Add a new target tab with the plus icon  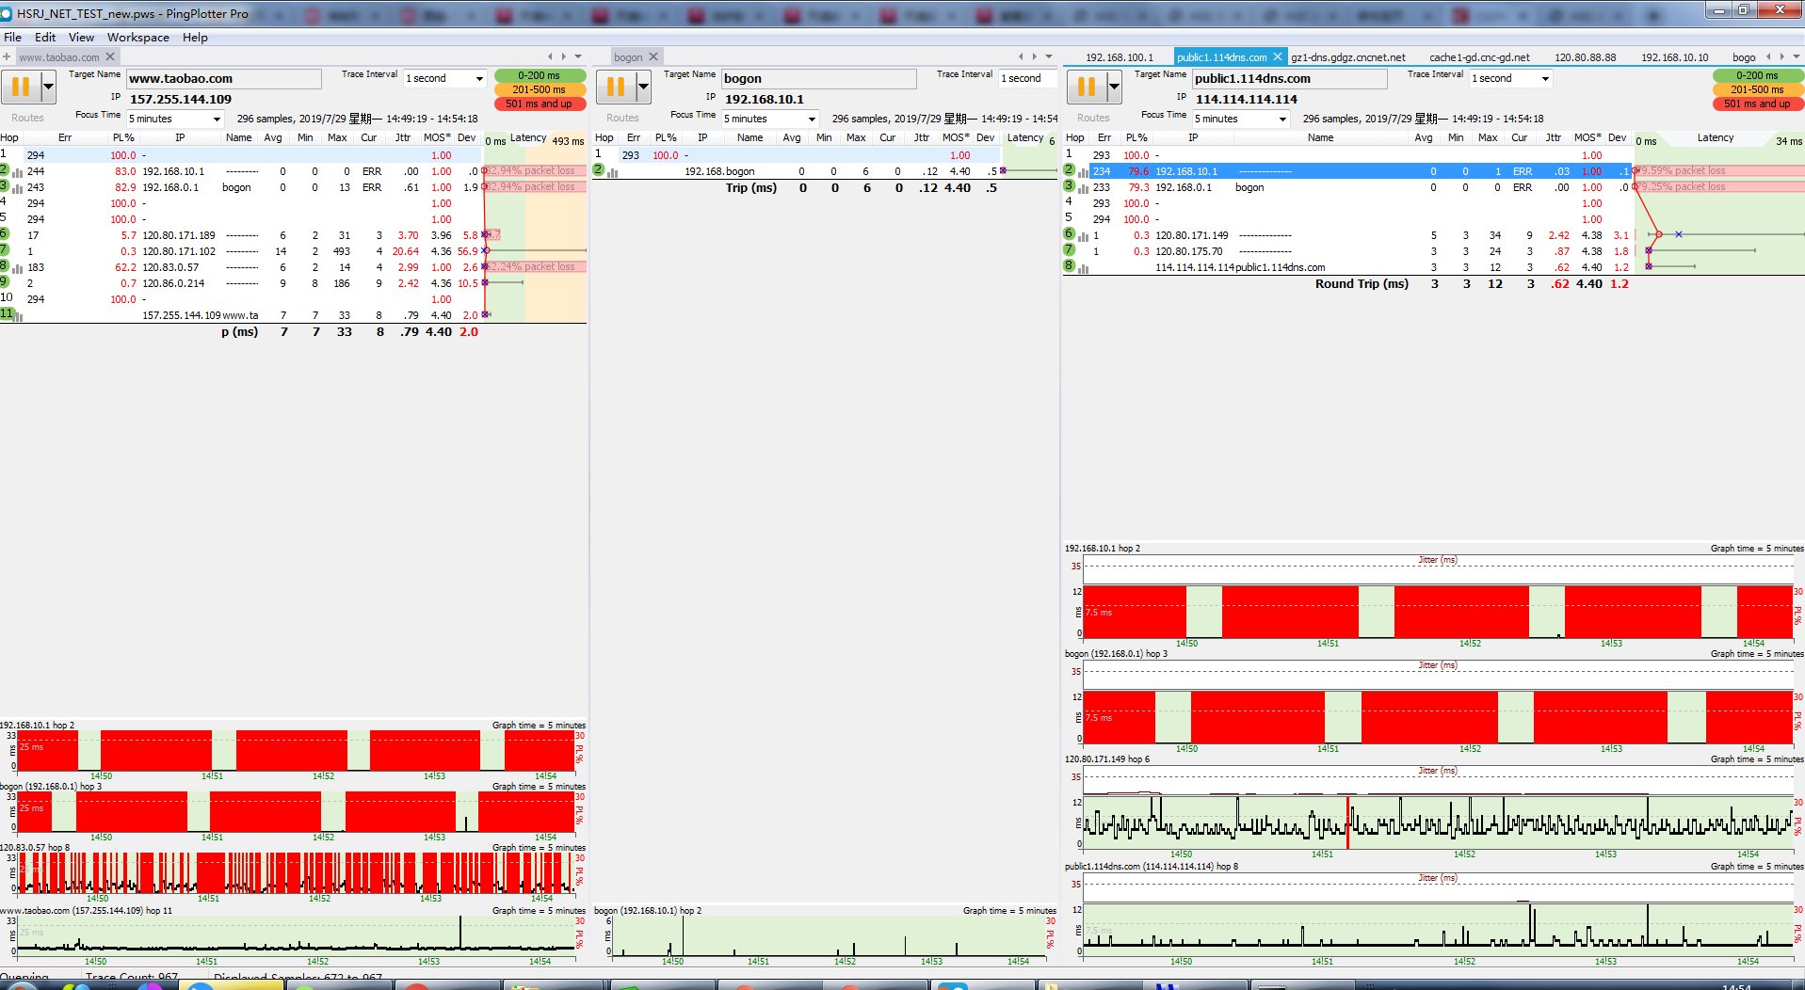pos(7,56)
